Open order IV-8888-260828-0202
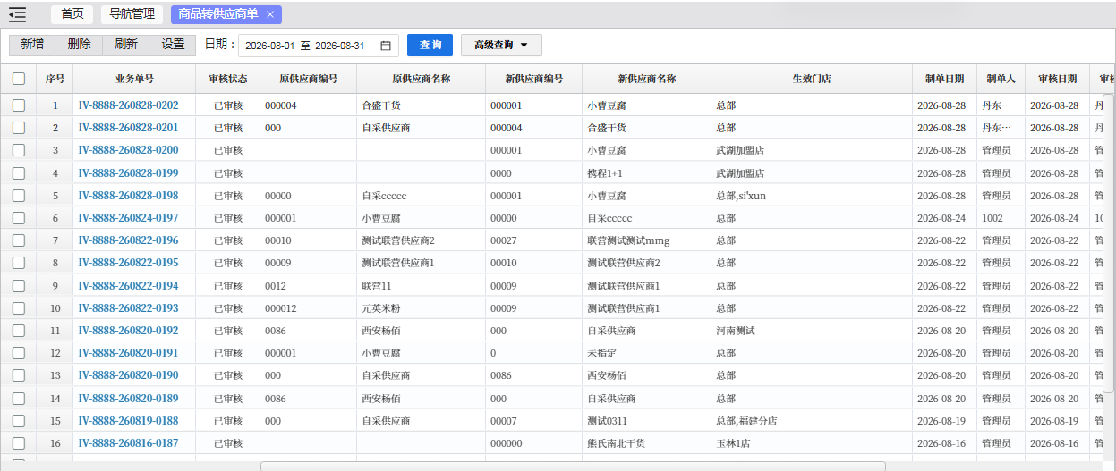 [128, 105]
